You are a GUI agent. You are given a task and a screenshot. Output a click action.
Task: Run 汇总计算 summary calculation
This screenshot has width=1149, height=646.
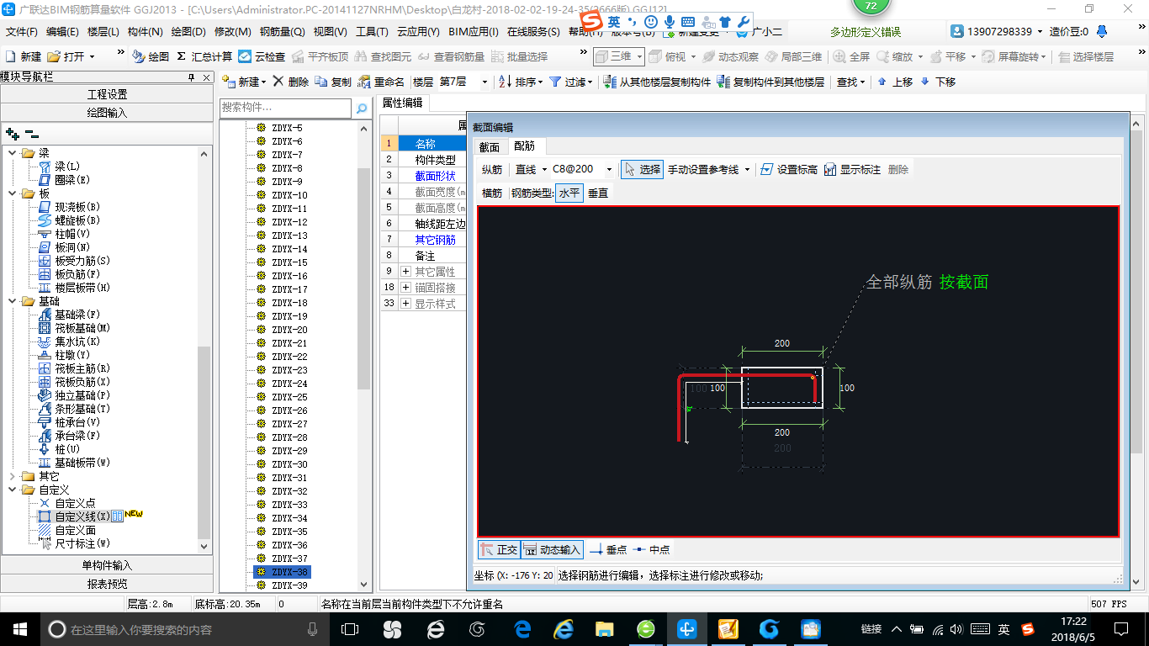(x=204, y=56)
